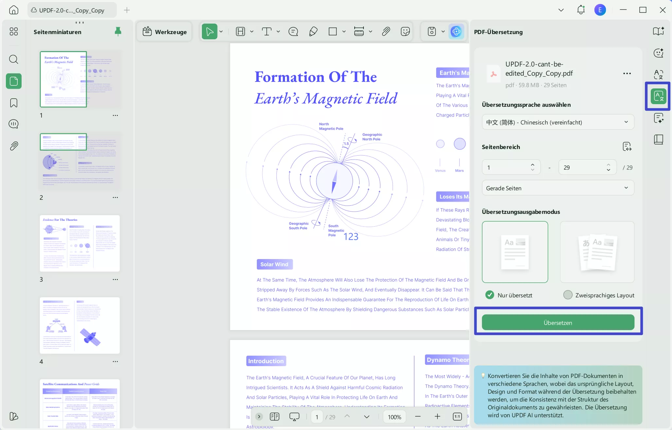Open more options for thumbnail page 1
The width and height of the screenshot is (672, 430).
point(115,115)
